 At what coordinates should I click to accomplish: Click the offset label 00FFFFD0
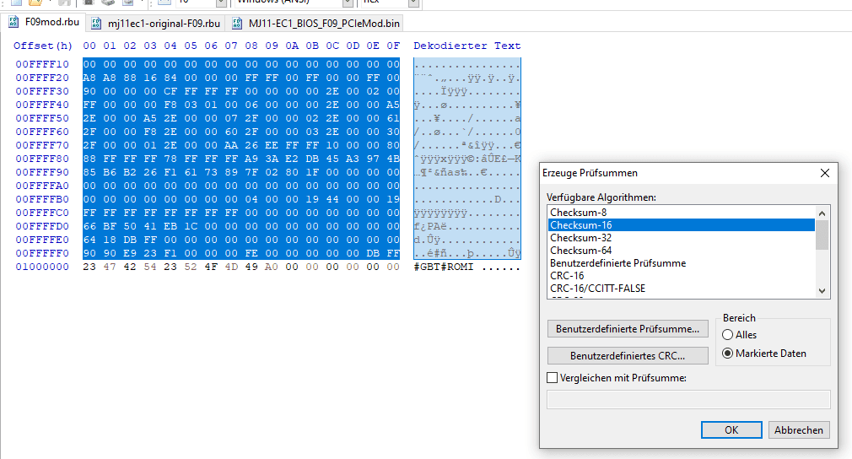click(42, 226)
